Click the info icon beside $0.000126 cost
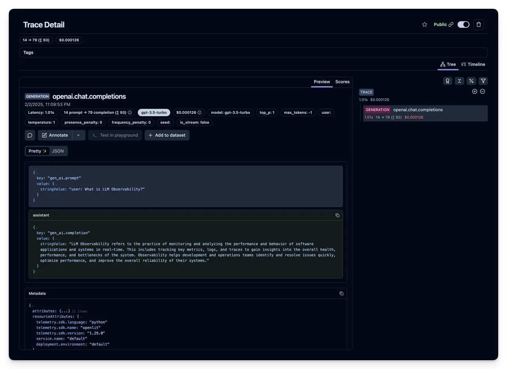507x369 pixels. 199,112
